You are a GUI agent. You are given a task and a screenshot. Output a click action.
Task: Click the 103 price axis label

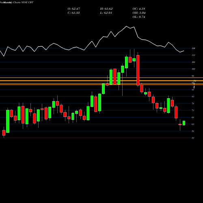(193, 69)
